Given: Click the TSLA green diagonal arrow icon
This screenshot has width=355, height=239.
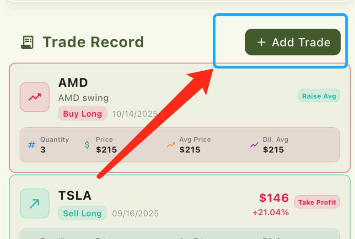Looking at the screenshot, I should pos(34,203).
